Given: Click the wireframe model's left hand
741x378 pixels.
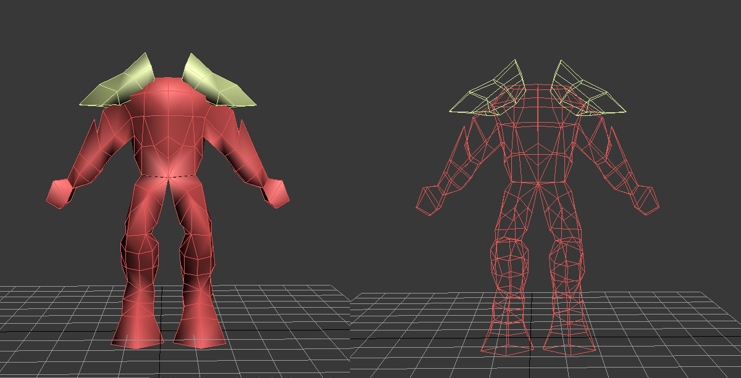Looking at the screenshot, I should pyautogui.click(x=430, y=200).
